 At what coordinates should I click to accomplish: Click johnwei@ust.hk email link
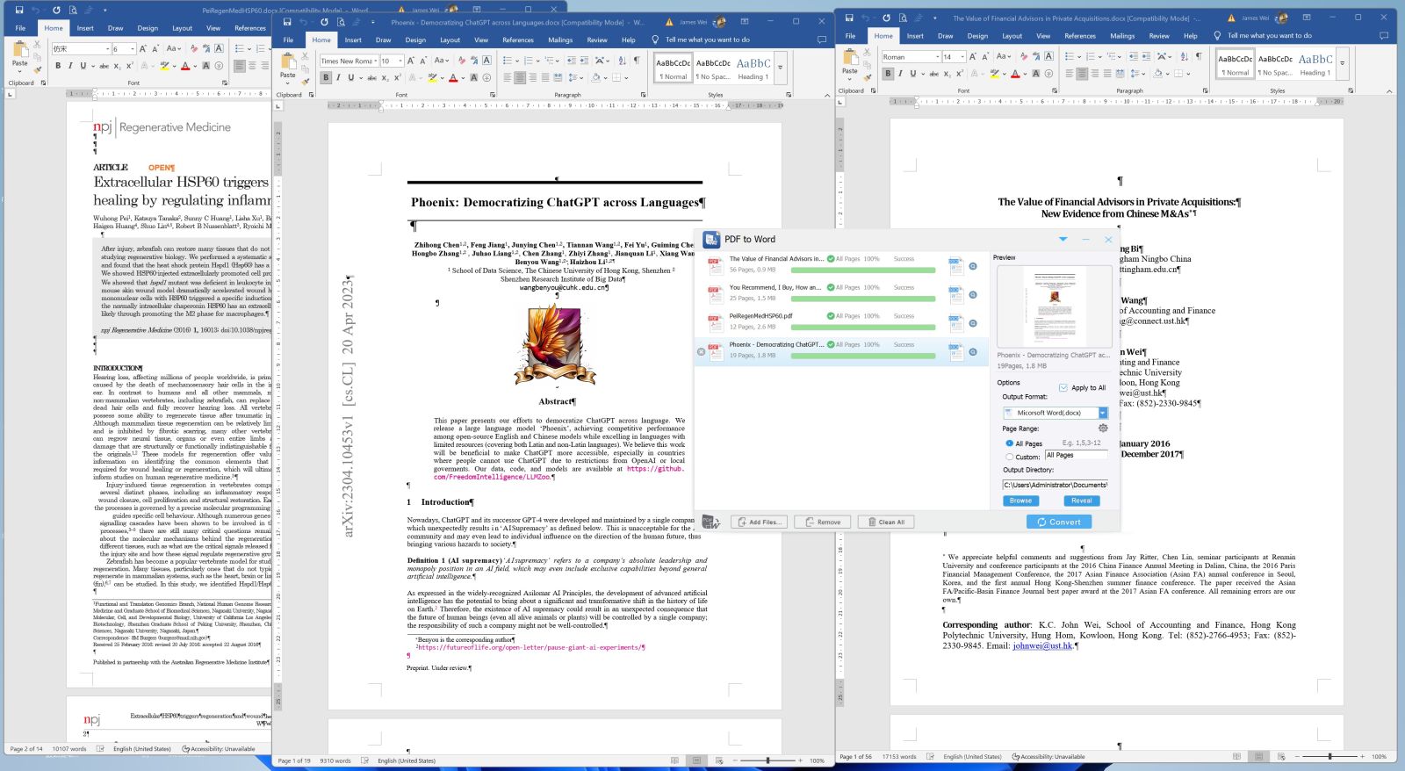click(x=1042, y=645)
